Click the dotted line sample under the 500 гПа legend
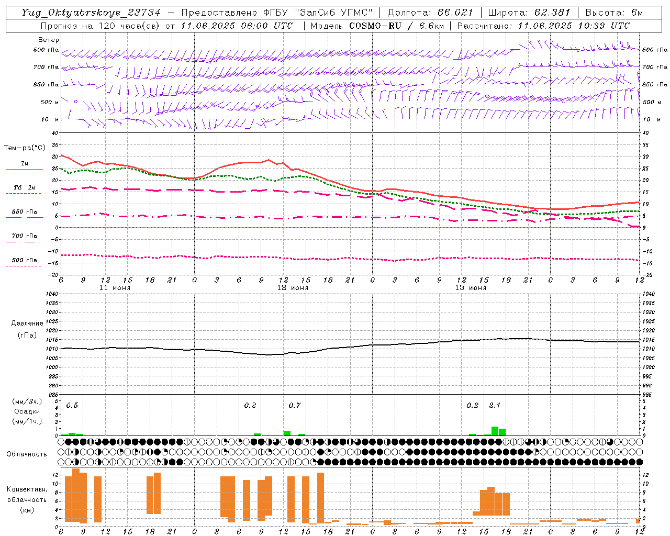The image size is (670, 536). [23, 266]
